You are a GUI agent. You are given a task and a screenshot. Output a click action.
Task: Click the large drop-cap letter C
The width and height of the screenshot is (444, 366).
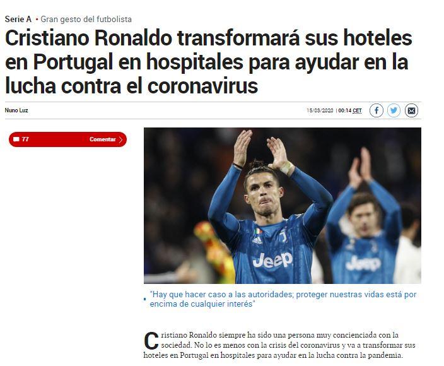(151, 341)
